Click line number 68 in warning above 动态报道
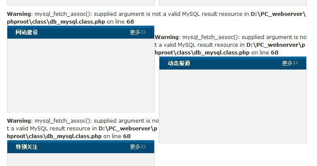Viewport: 317px width, 166px height. 275,53
